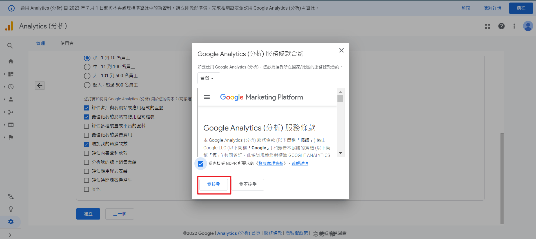Expand the Behavior sidebar section arrow
Screen dimensions: 536x239
pyautogui.click(x=5, y=125)
